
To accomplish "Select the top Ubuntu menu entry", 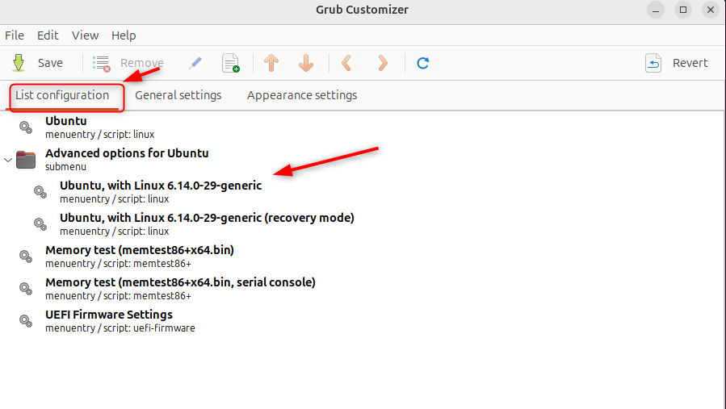I will tap(363, 127).
